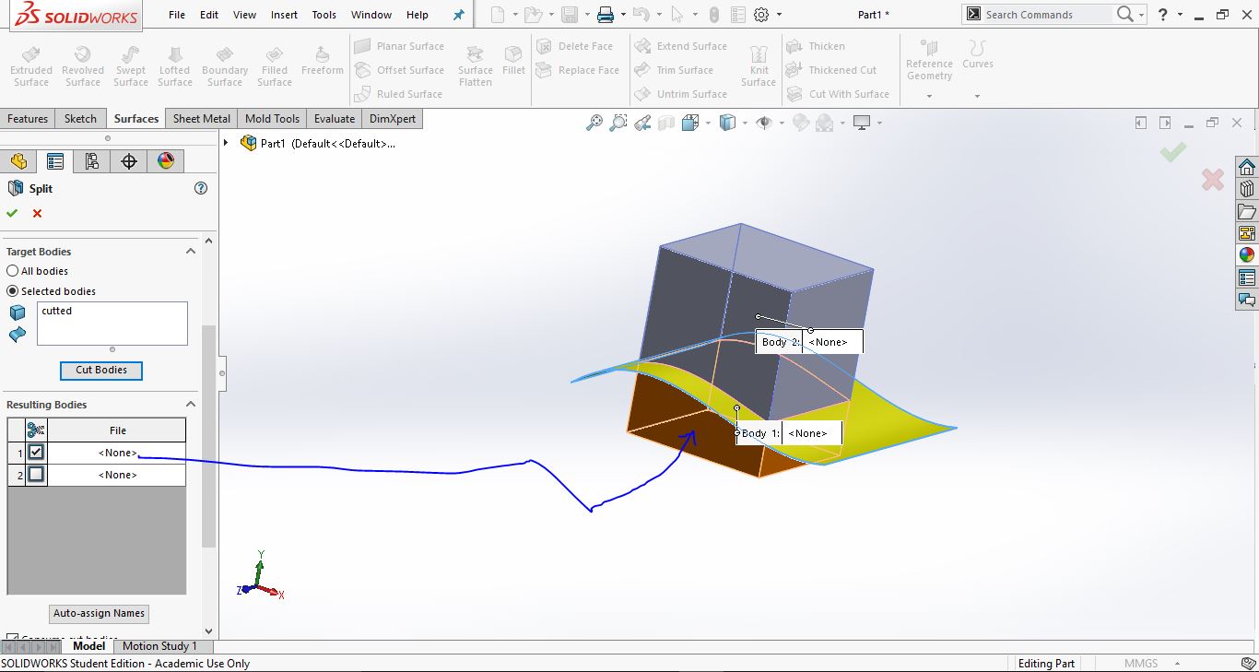Select the All bodies radio button
The image size is (1259, 672).
[x=13, y=271]
